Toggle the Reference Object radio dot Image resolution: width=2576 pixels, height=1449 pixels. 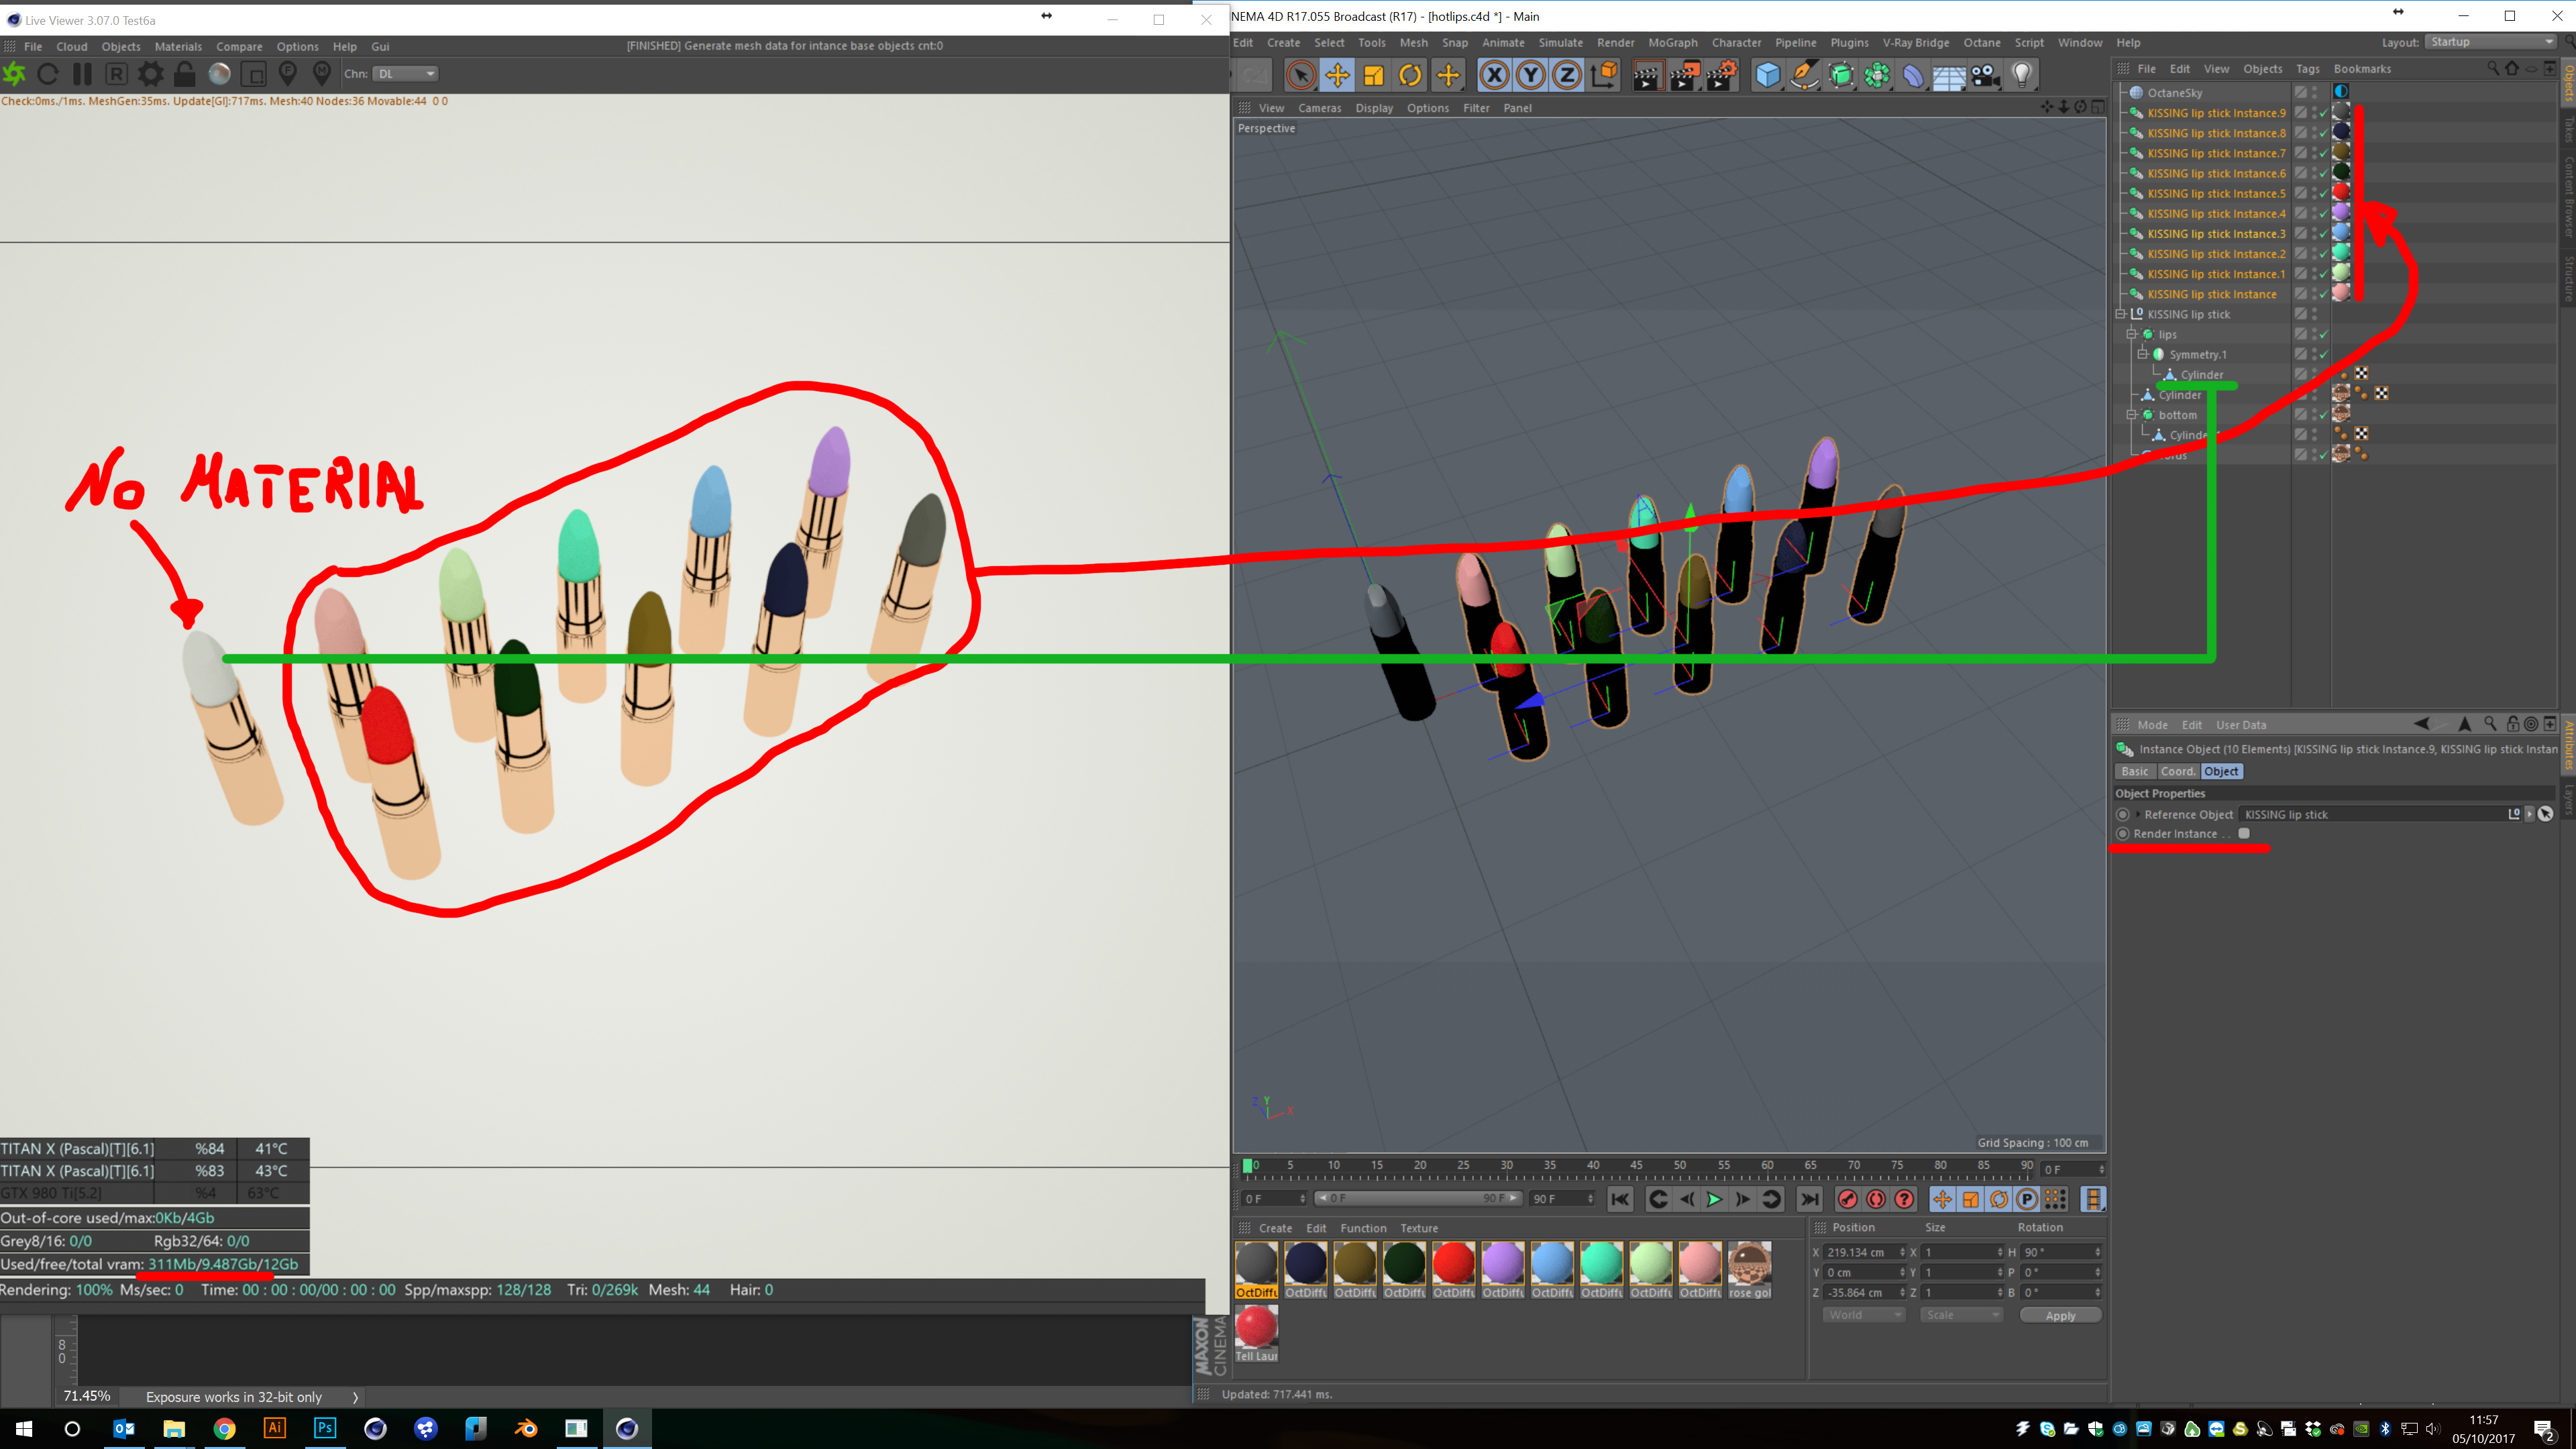[2122, 814]
